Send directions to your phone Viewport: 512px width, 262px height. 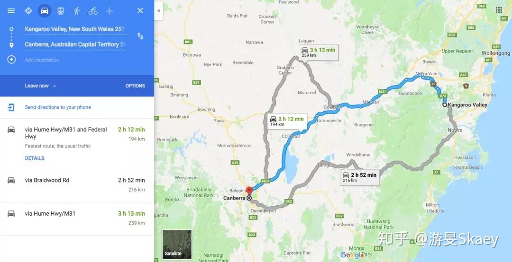58,107
